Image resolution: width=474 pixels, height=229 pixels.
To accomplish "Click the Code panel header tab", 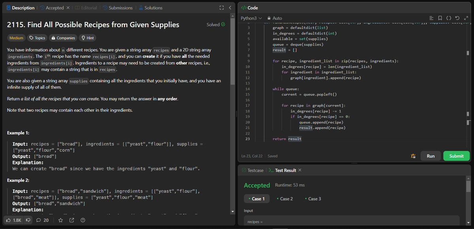I will (250, 8).
